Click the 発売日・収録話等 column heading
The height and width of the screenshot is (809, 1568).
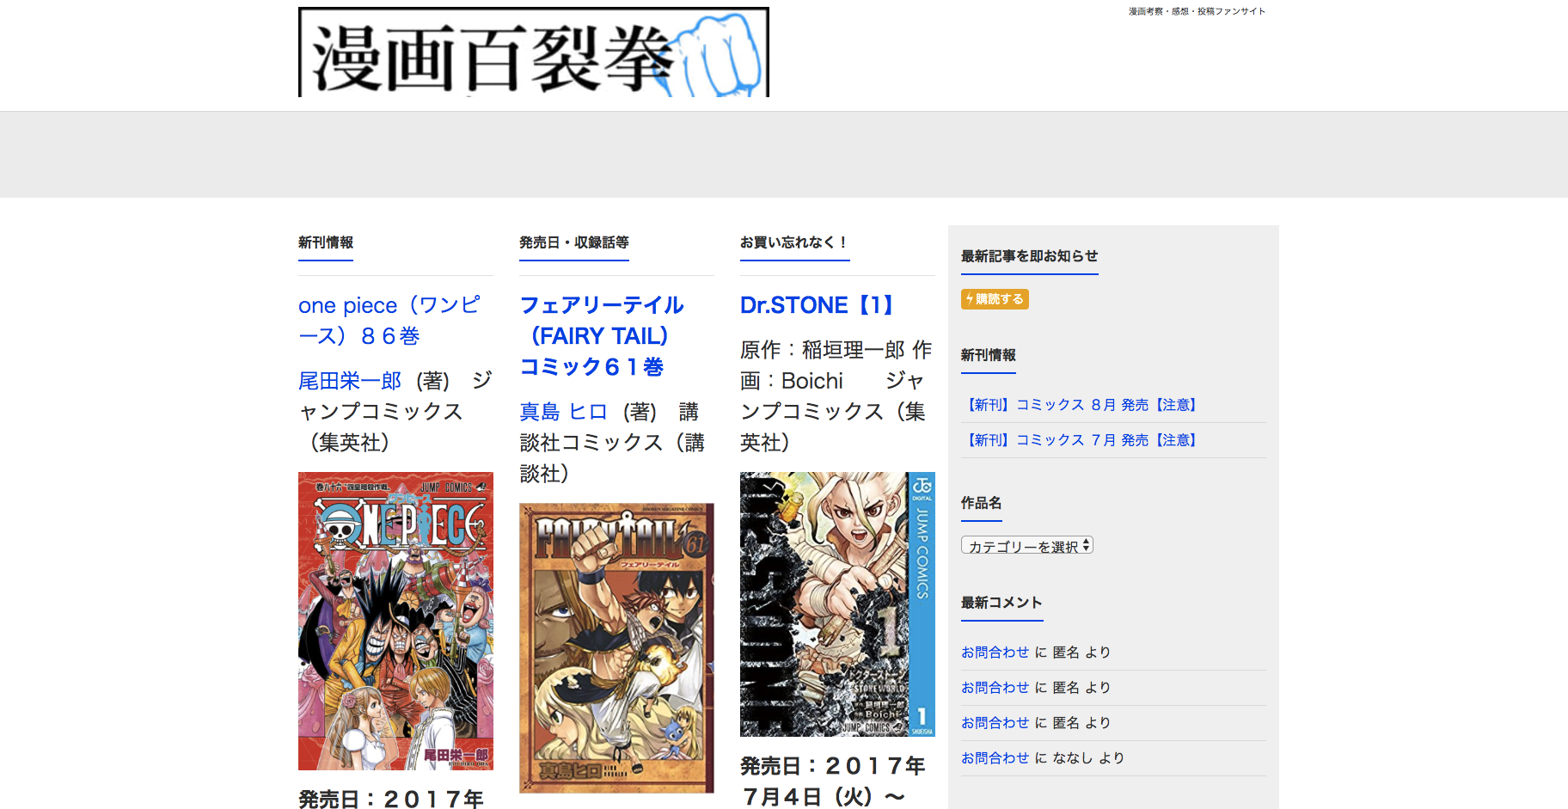pyautogui.click(x=574, y=242)
